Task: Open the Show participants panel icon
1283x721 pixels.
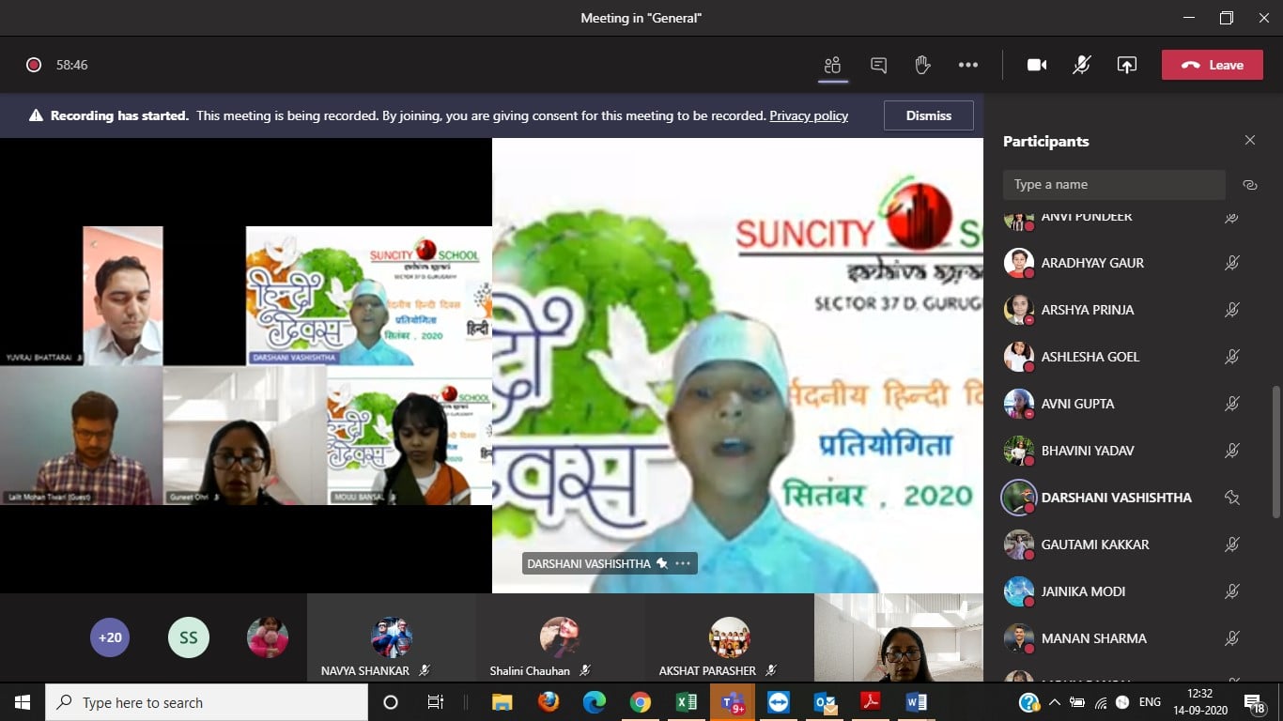Action: coord(832,65)
